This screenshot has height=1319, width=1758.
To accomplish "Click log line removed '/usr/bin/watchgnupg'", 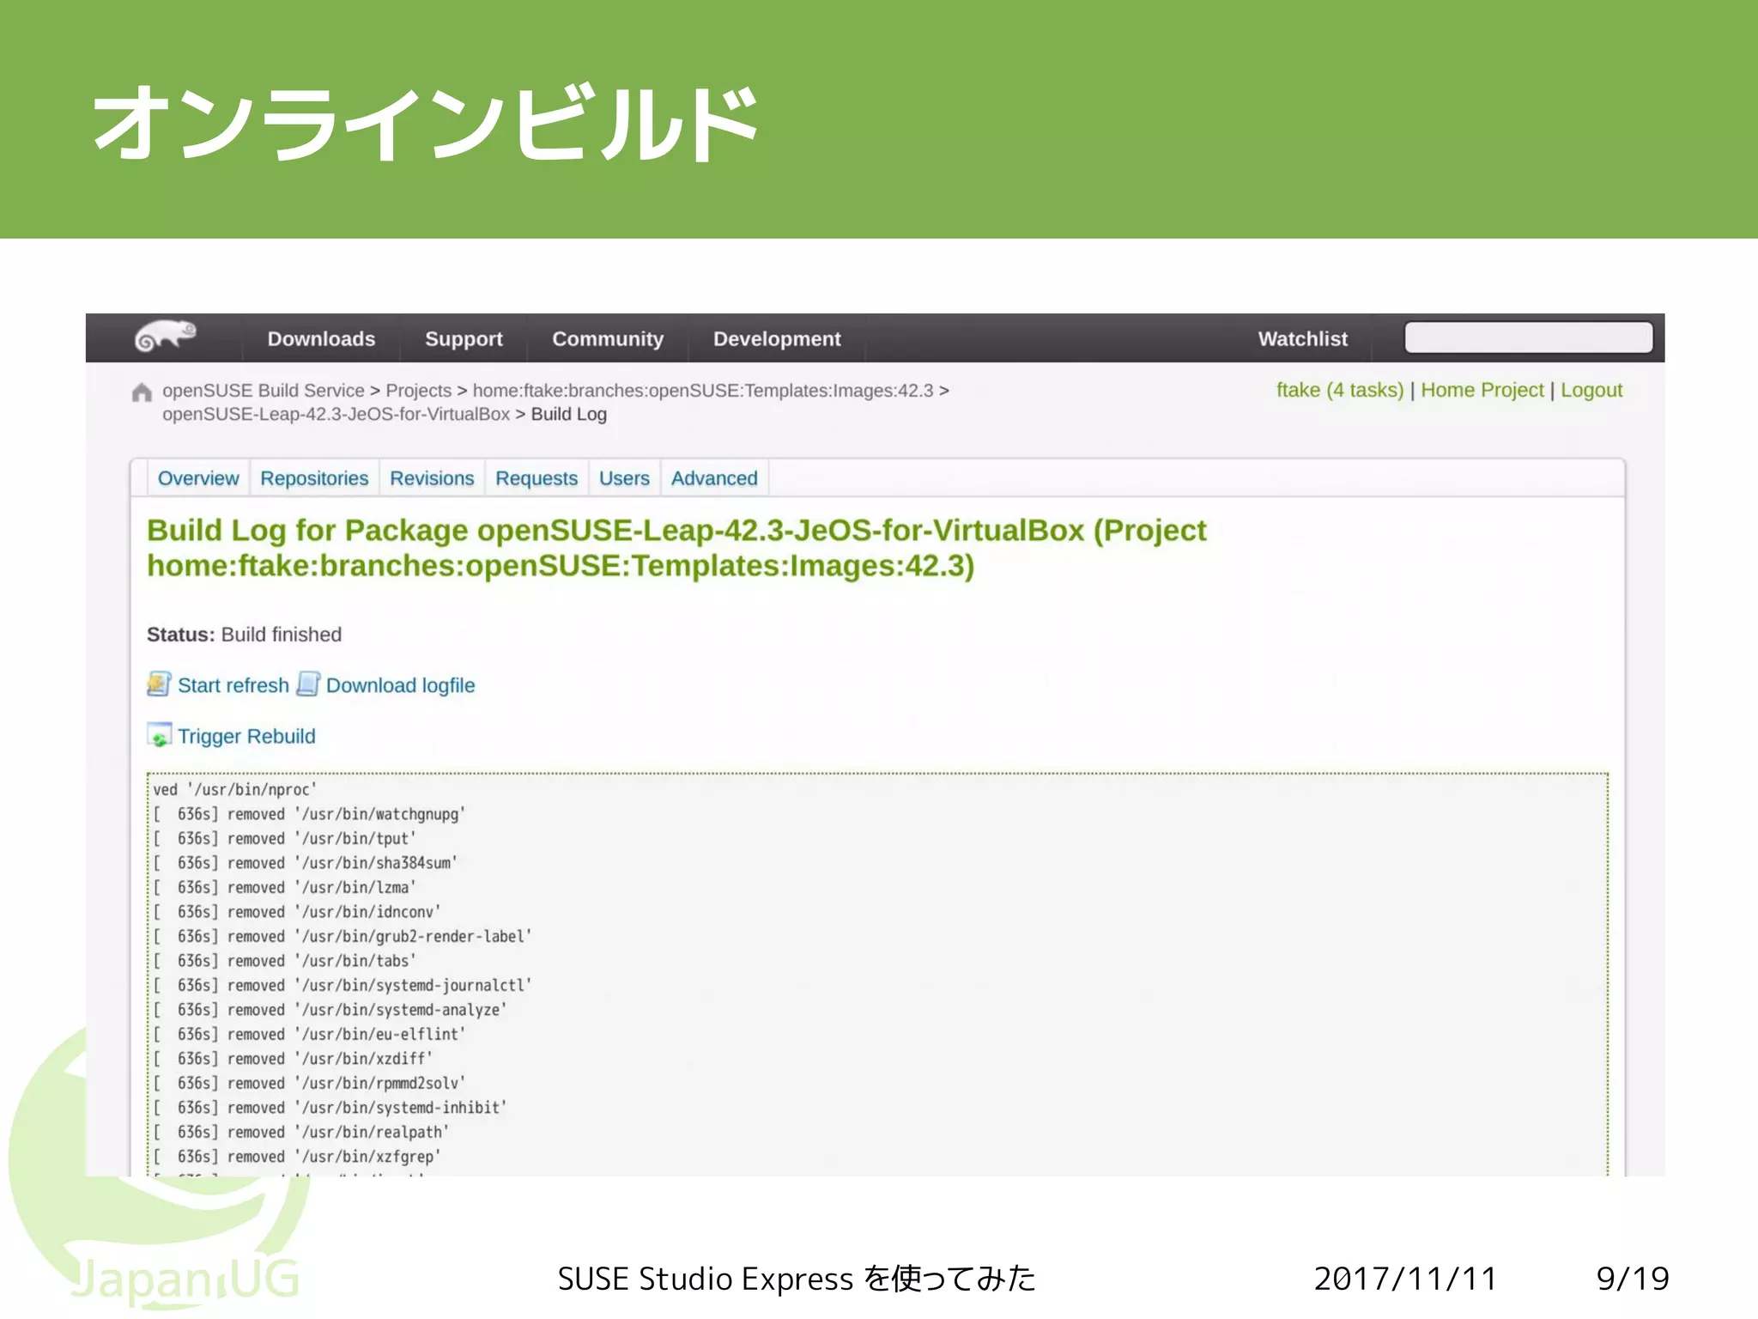I will click(x=309, y=814).
